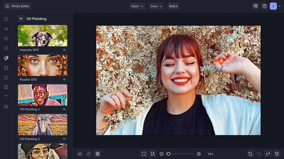
Task: Toggle the eye preview icon in sidebar
Action: click(x=6, y=38)
